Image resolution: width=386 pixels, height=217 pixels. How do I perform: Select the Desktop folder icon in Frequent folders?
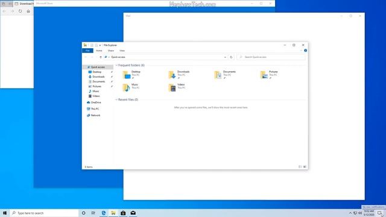[x=127, y=75]
